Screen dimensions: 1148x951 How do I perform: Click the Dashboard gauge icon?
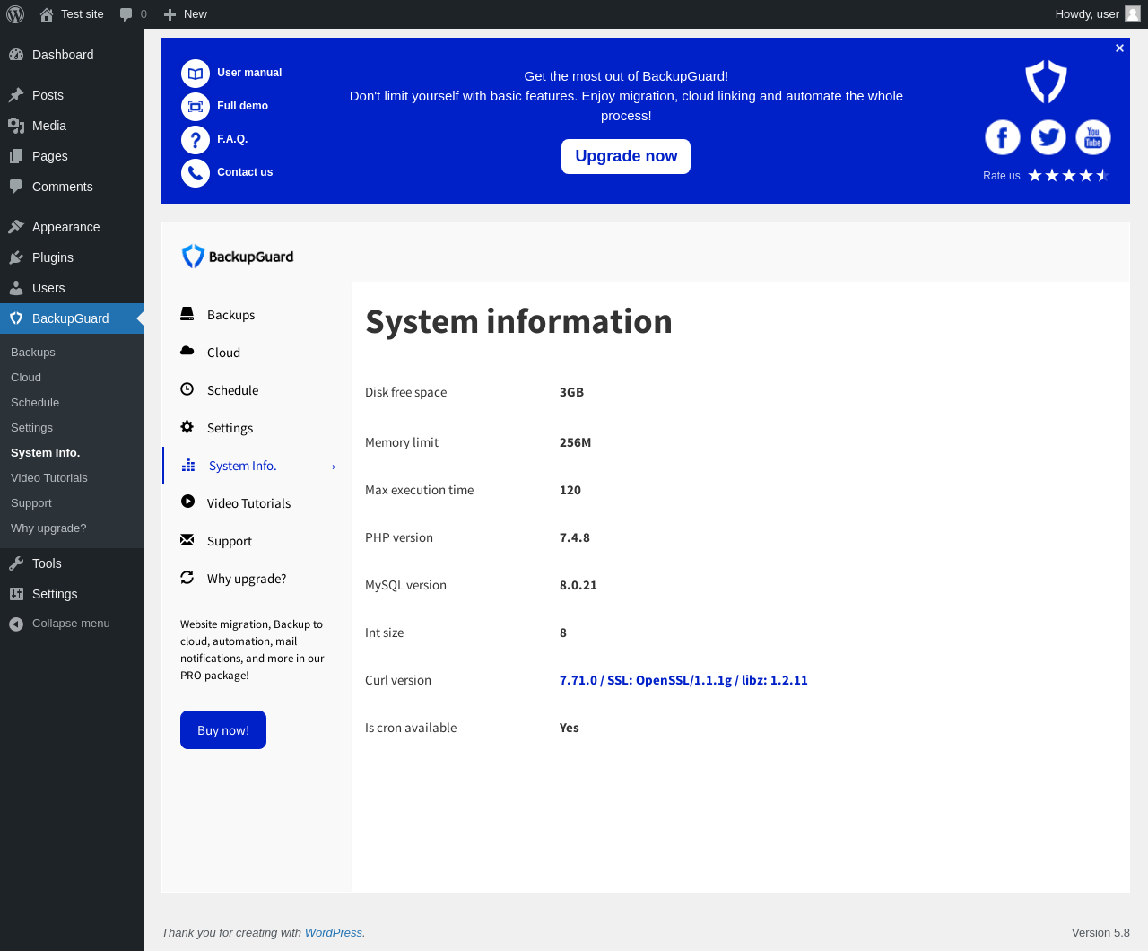coord(16,55)
